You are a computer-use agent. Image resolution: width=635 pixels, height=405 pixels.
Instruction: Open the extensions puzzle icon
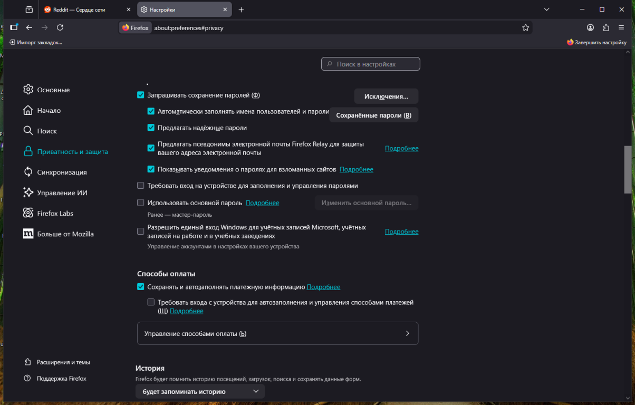point(605,27)
